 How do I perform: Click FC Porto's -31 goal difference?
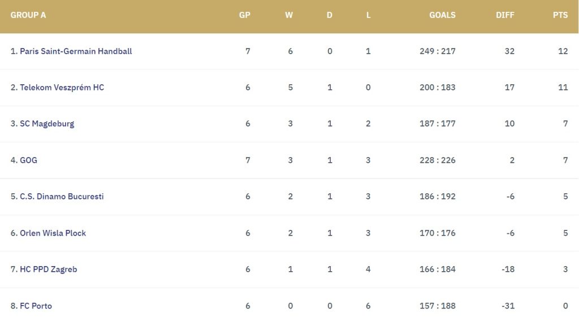[508, 306]
